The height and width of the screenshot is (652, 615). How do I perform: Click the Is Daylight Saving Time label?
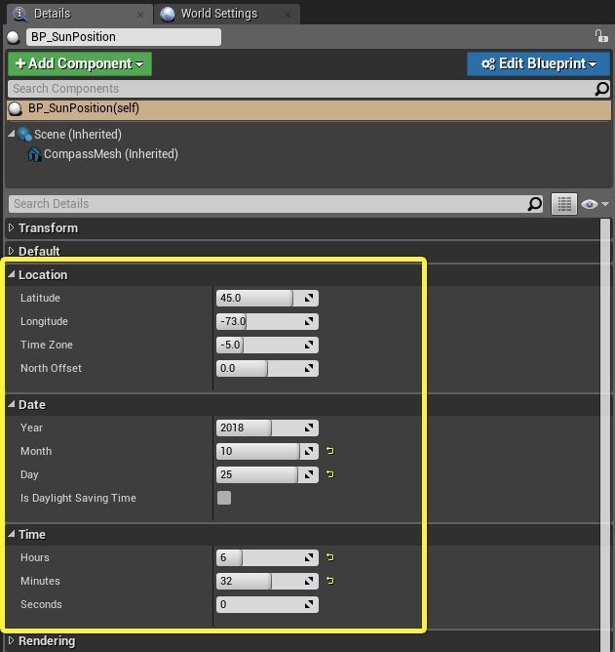pyautogui.click(x=78, y=498)
